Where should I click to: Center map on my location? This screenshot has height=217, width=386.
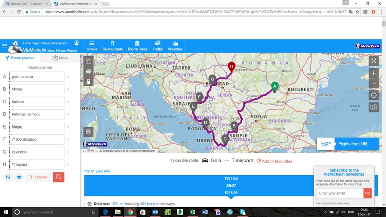pos(373,95)
